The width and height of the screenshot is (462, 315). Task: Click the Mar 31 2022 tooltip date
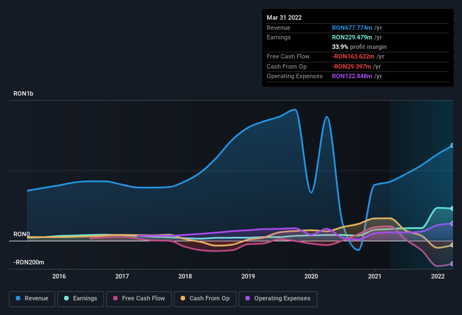[284, 17]
